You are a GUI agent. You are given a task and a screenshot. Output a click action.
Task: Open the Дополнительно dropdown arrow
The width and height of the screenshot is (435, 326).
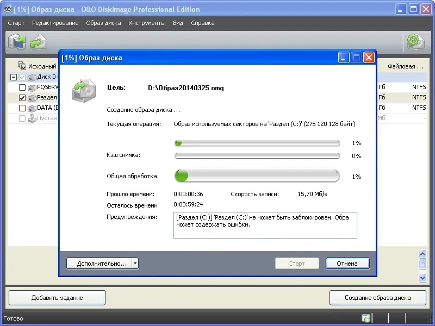coord(135,264)
